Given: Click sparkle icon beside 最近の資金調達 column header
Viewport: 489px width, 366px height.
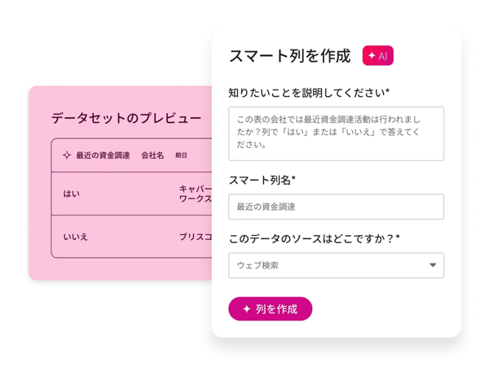Looking at the screenshot, I should (x=67, y=155).
